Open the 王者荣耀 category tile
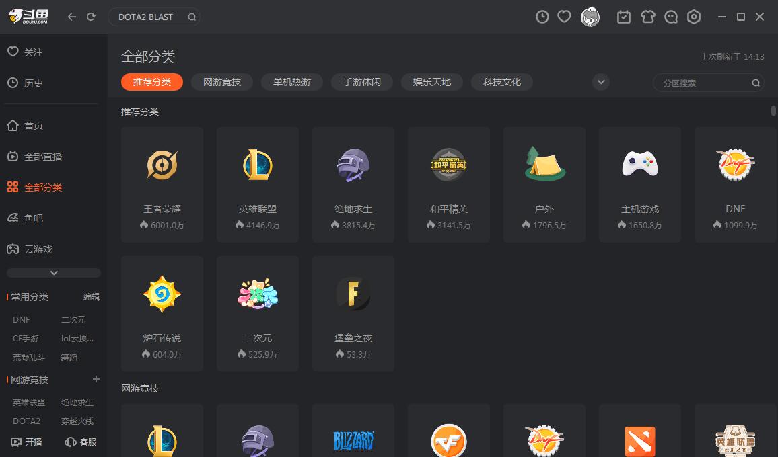Image resolution: width=778 pixels, height=457 pixels. (162, 184)
